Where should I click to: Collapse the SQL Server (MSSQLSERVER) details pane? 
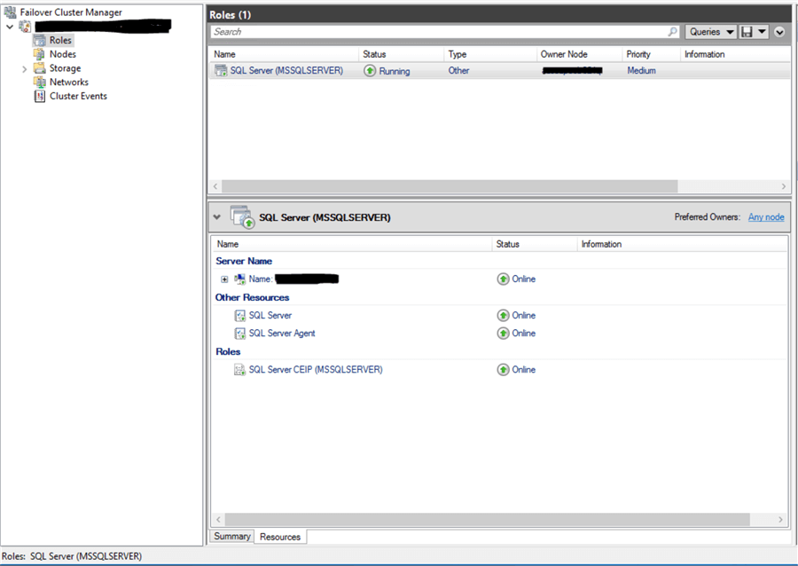tap(217, 216)
